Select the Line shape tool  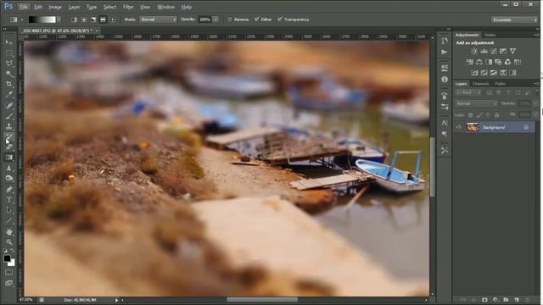pos(9,220)
